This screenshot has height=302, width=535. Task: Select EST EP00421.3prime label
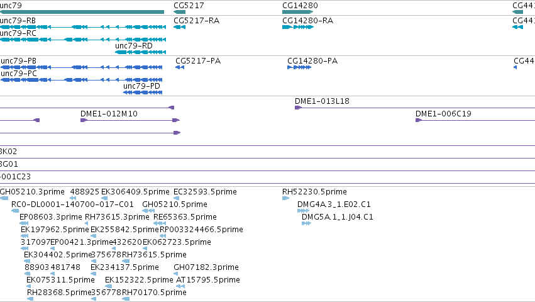82,242
